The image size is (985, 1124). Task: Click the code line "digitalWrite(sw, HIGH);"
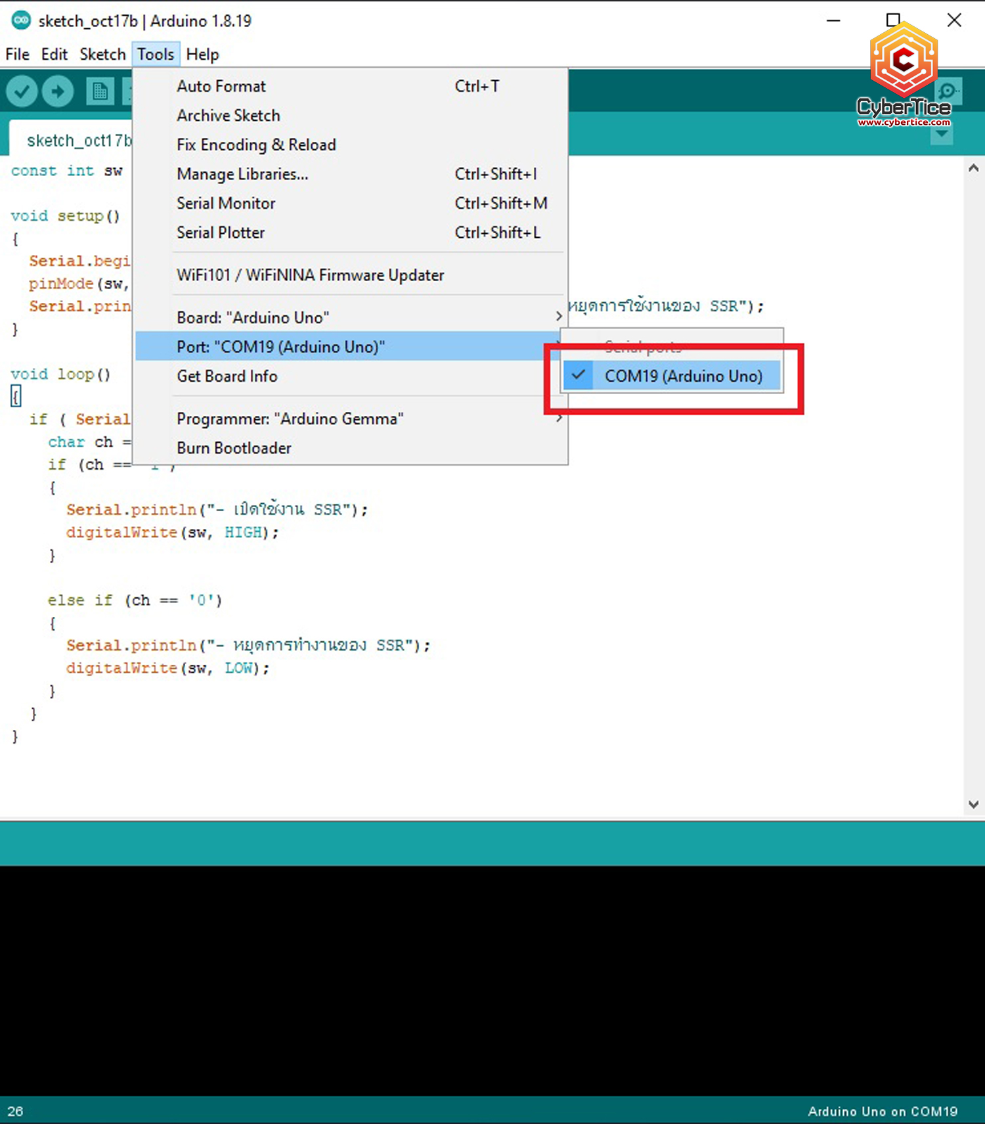click(x=172, y=532)
